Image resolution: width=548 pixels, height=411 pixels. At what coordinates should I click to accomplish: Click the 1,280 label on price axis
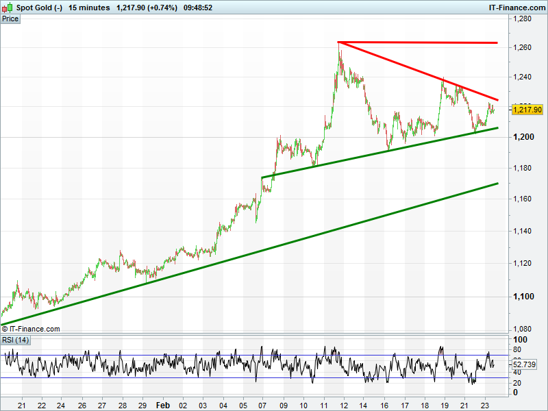[523, 19]
